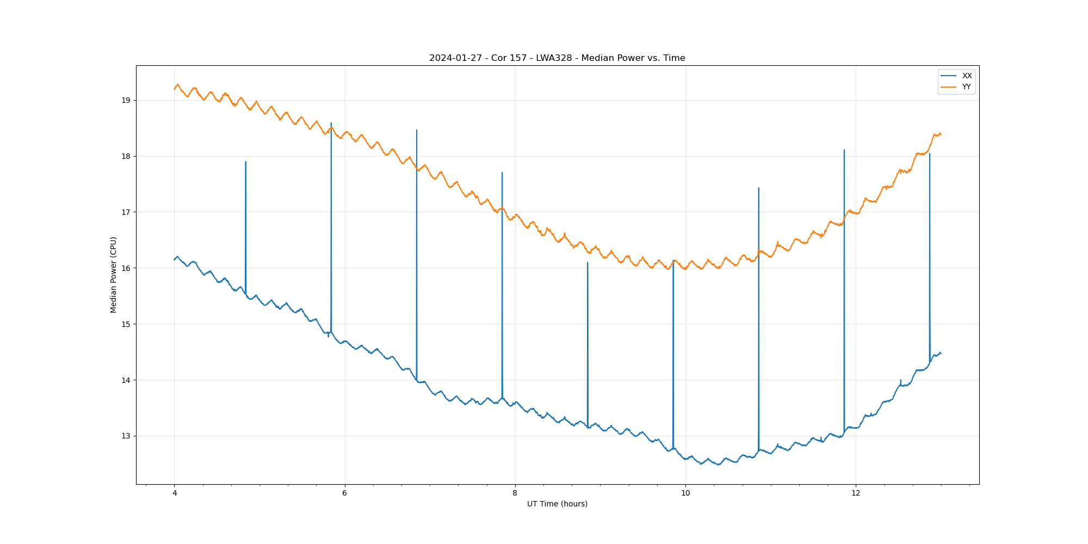Click the y-axis tick label 13
1088x544 pixels.
[126, 436]
